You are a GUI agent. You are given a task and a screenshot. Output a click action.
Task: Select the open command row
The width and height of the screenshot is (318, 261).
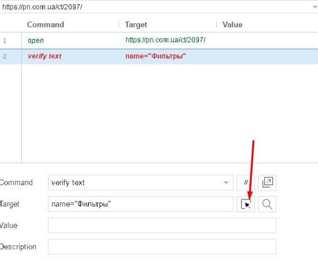(159, 40)
